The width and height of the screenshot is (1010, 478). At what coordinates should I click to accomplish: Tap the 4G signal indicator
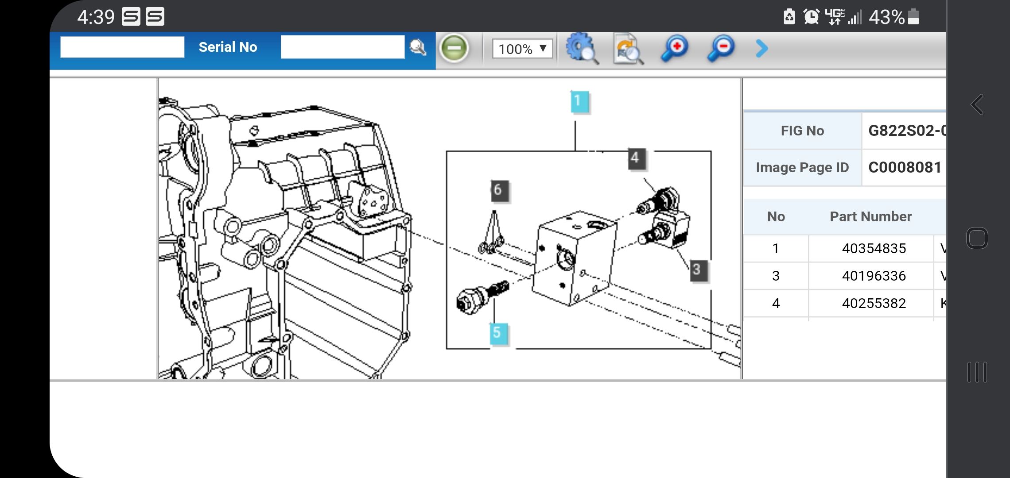pos(835,17)
